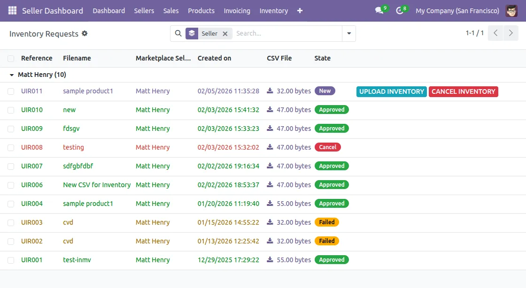Click the plus icon in the top menu
Screen dimensions: 526x288
[x=300, y=10]
